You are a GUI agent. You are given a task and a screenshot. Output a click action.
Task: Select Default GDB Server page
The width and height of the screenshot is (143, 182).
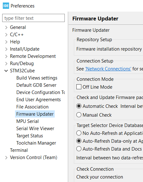(x=36, y=85)
